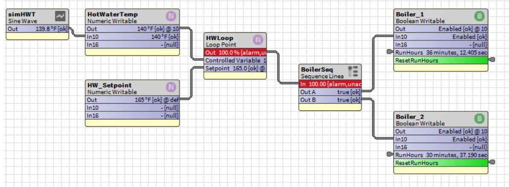Click BoilerSeq Out A slot

(330, 92)
